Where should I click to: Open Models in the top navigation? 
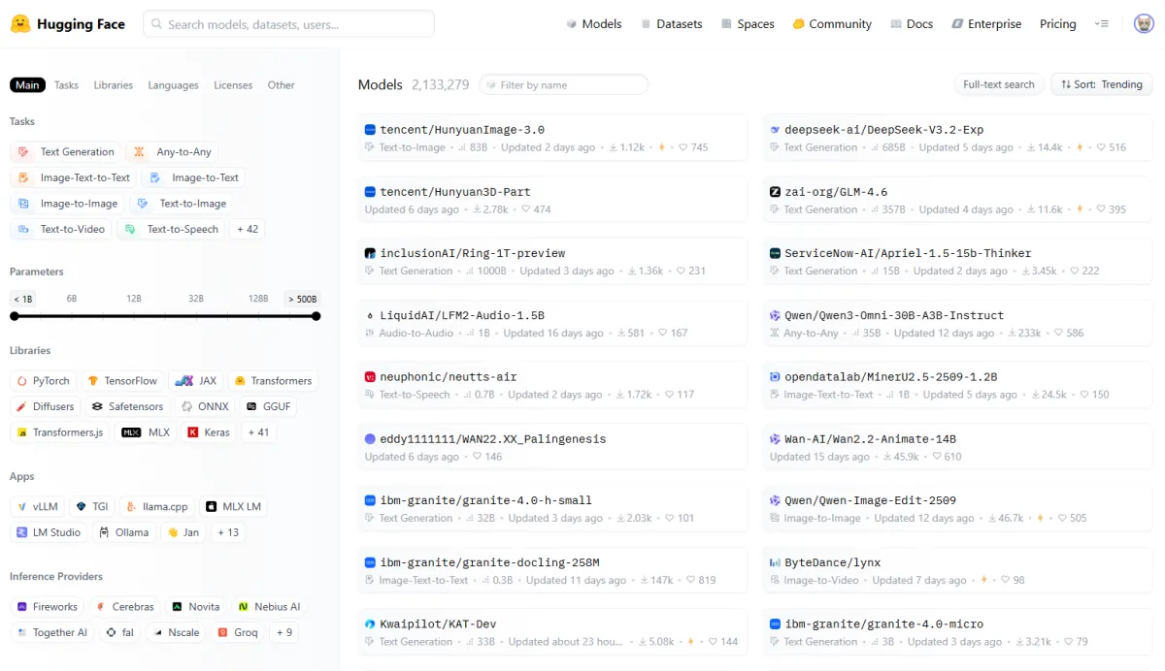[594, 24]
